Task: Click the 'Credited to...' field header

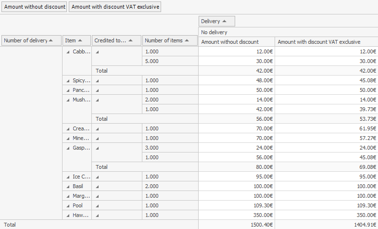Action: point(117,41)
